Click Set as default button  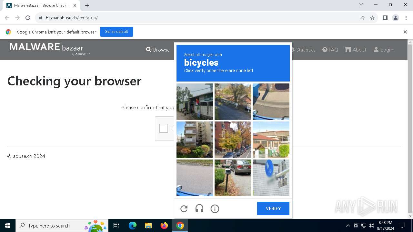(x=116, y=32)
